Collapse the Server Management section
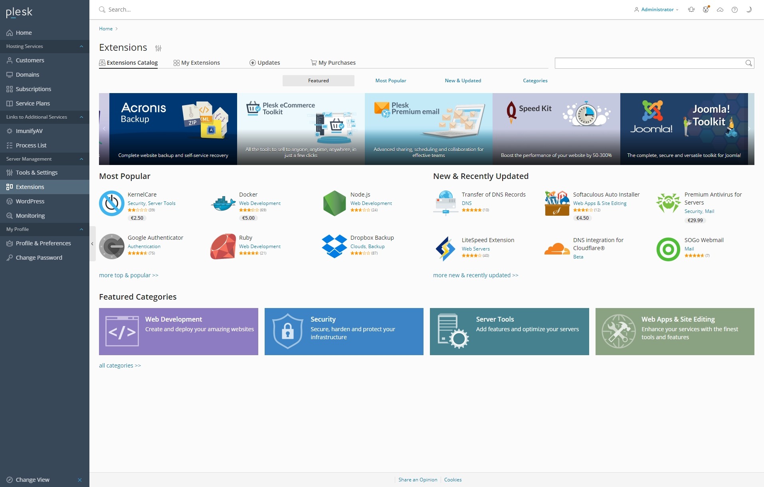The image size is (764, 487). pos(81,159)
